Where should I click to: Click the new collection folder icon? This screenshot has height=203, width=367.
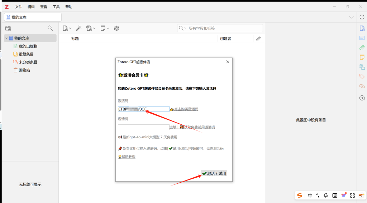(8, 28)
